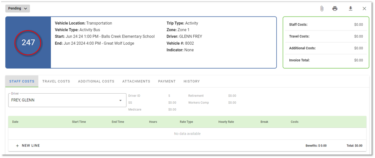Click the Driver ID value 5
This screenshot has height=158, width=375.
169,96
